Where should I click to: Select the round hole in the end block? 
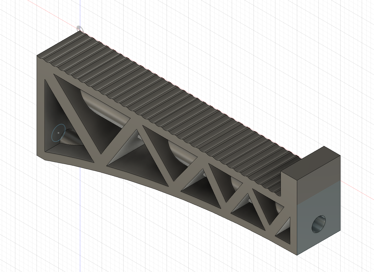point(319,224)
